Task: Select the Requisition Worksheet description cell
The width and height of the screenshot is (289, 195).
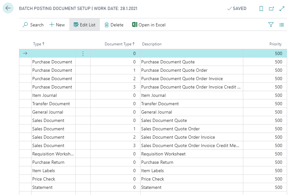Action: tap(163, 154)
